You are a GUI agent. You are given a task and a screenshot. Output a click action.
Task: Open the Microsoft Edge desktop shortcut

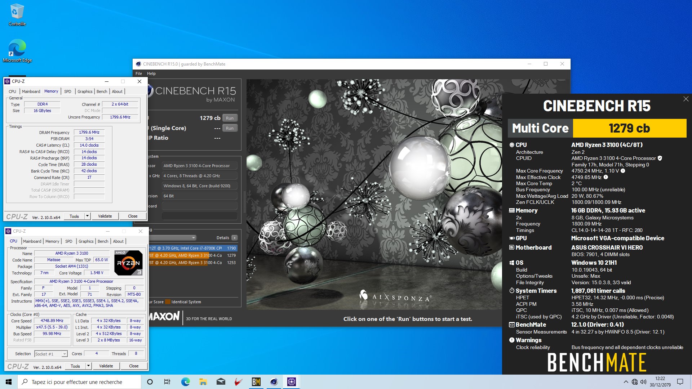coord(17,50)
